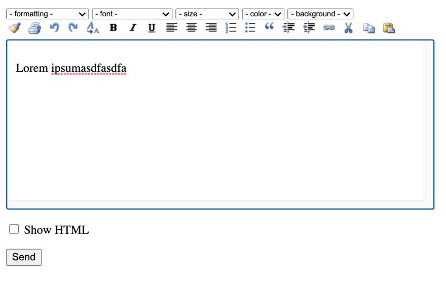Click the print icon

pyautogui.click(x=34, y=28)
